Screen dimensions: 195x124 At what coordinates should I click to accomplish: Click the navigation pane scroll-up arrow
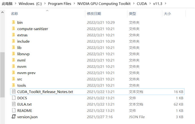3,12
